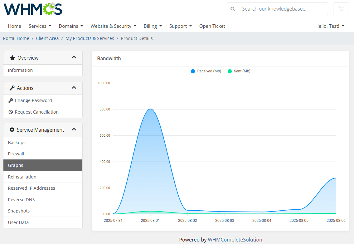Open the Hello, Test! account dropdown
Viewport: 354px width, 244px height.
[330, 26]
